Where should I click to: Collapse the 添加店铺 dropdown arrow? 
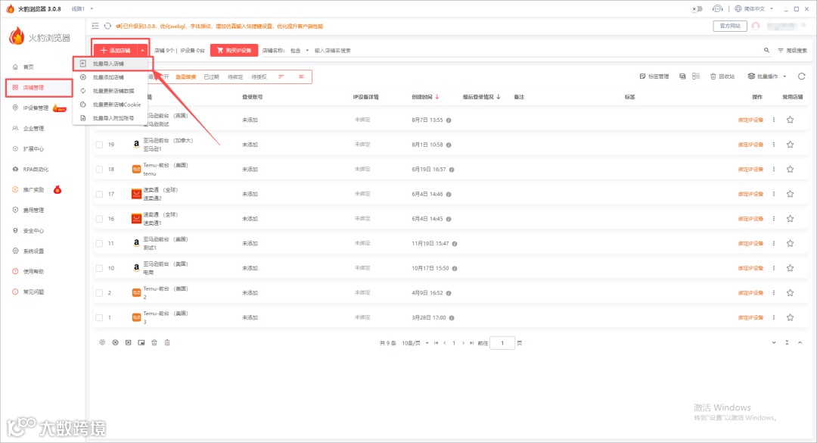click(142, 50)
